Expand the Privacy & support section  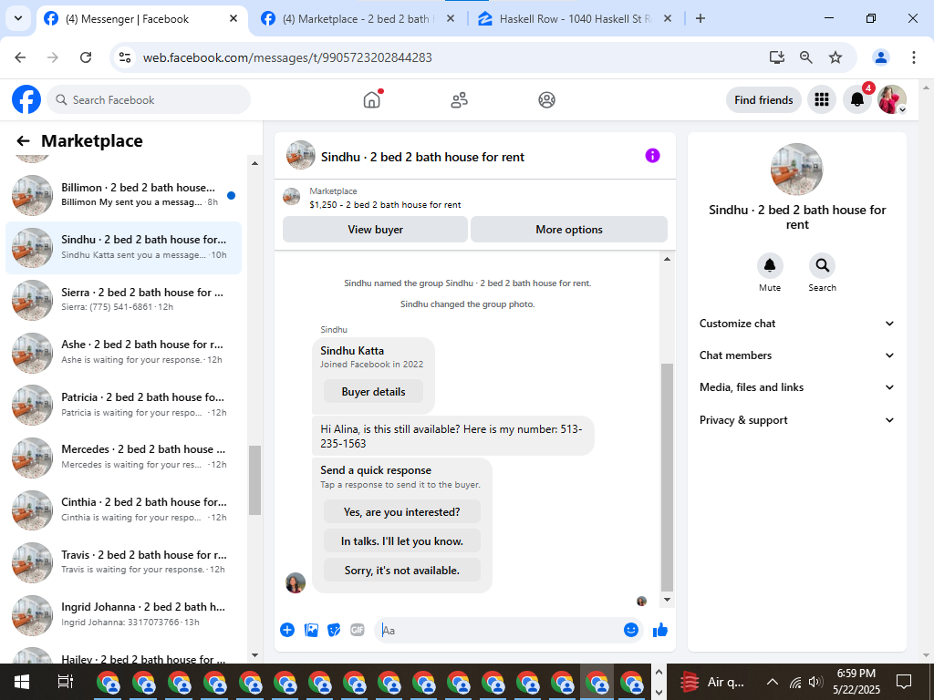point(797,420)
